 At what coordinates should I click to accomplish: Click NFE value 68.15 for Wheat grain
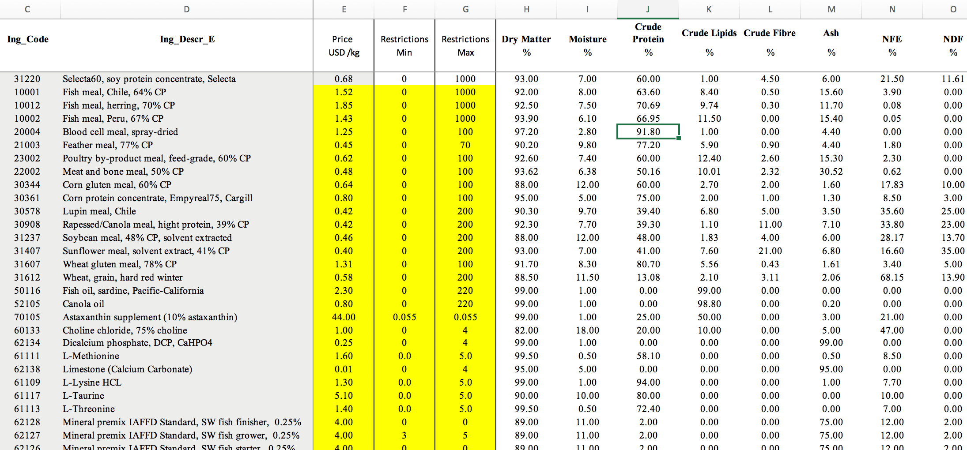point(892,277)
